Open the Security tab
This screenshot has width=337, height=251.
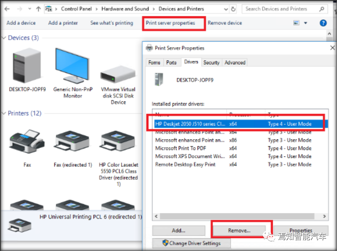211,63
